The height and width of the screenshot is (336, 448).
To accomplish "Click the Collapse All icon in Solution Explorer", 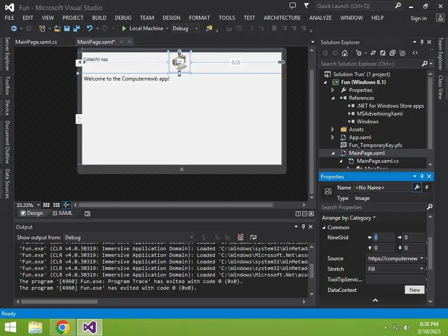I will point(392,53).
